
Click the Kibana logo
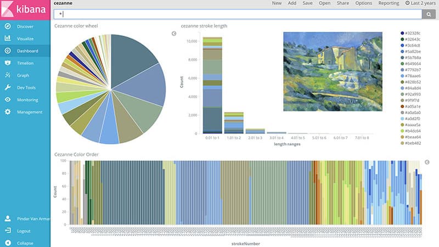coord(25,9)
